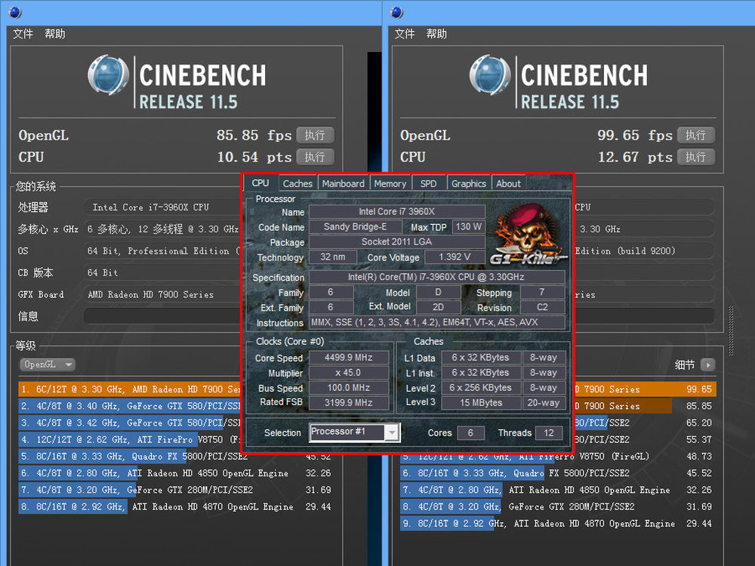
Task: Run CPU test with 执行 in right window
Action: pos(696,157)
